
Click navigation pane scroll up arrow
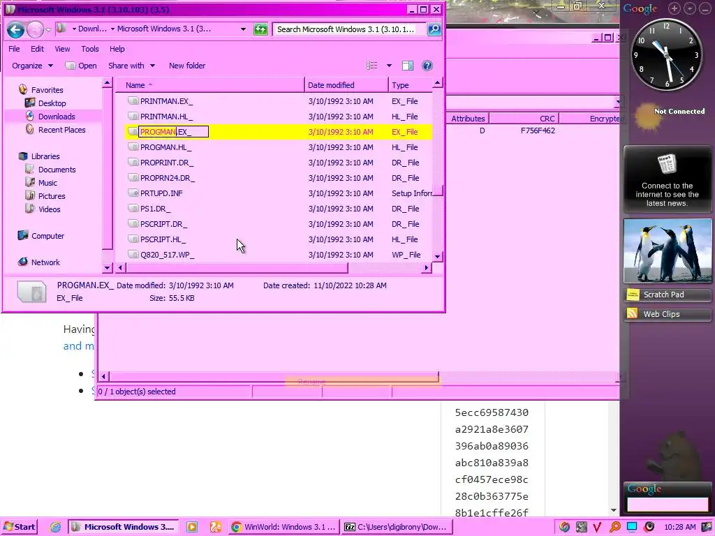click(107, 83)
